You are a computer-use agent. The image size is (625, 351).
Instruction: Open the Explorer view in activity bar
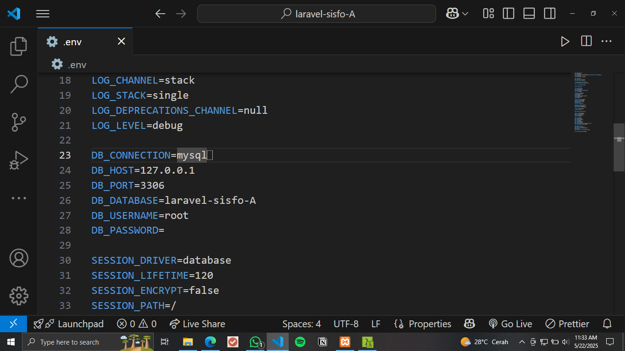[x=19, y=47]
